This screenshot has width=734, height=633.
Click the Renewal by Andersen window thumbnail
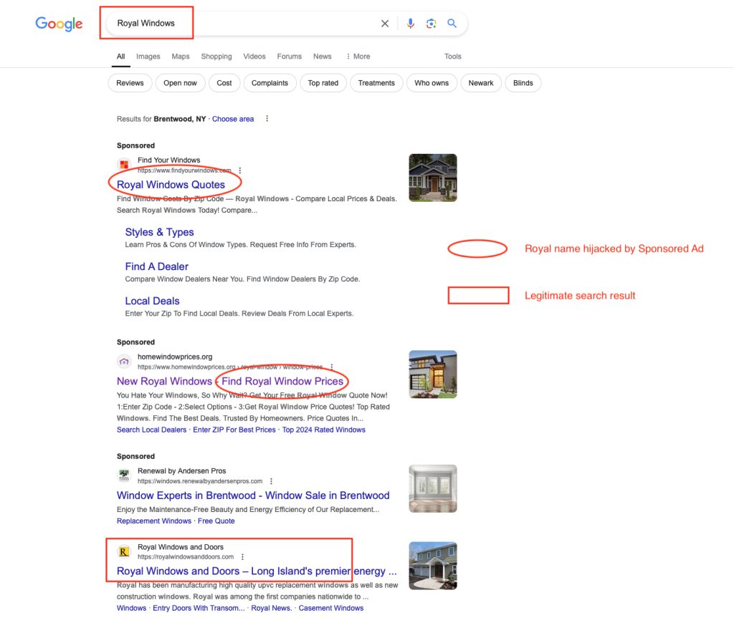coord(432,488)
